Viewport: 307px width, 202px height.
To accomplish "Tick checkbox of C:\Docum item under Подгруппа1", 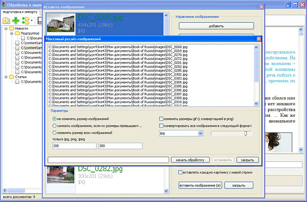I will click(23, 38).
